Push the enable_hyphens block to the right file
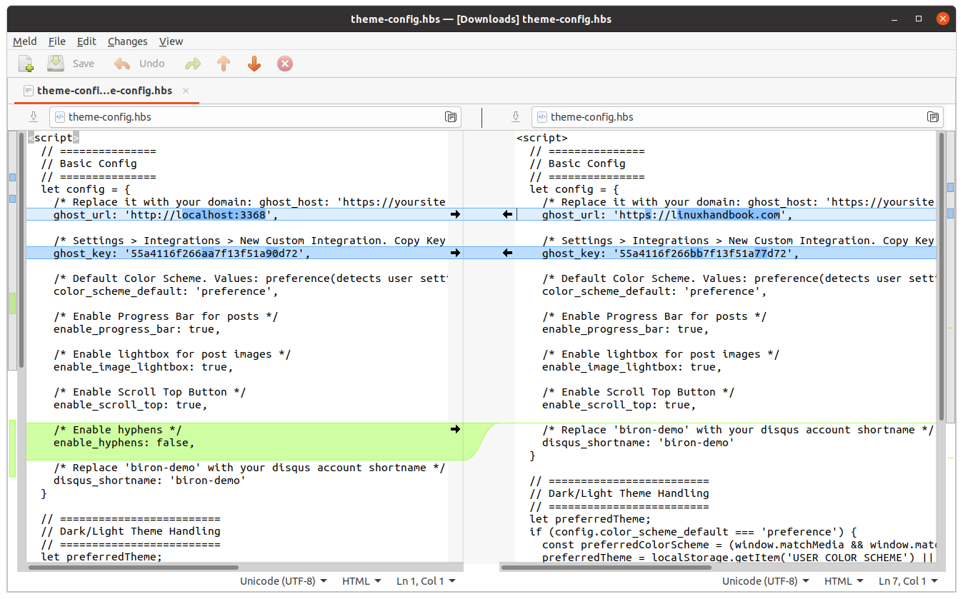The width and height of the screenshot is (963, 599). 455,429
